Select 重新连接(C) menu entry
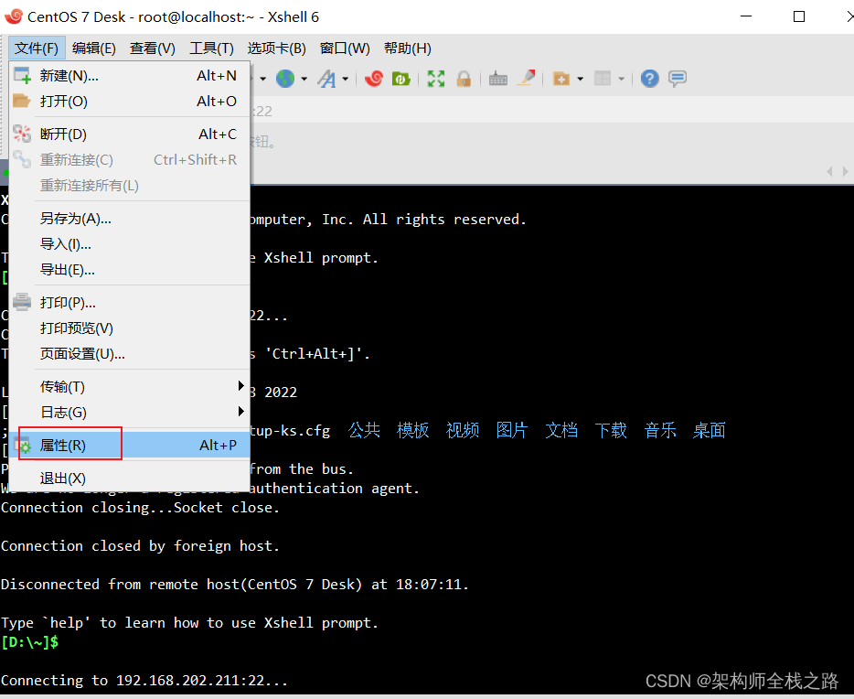This screenshot has height=699, width=854. pyautogui.click(x=130, y=159)
